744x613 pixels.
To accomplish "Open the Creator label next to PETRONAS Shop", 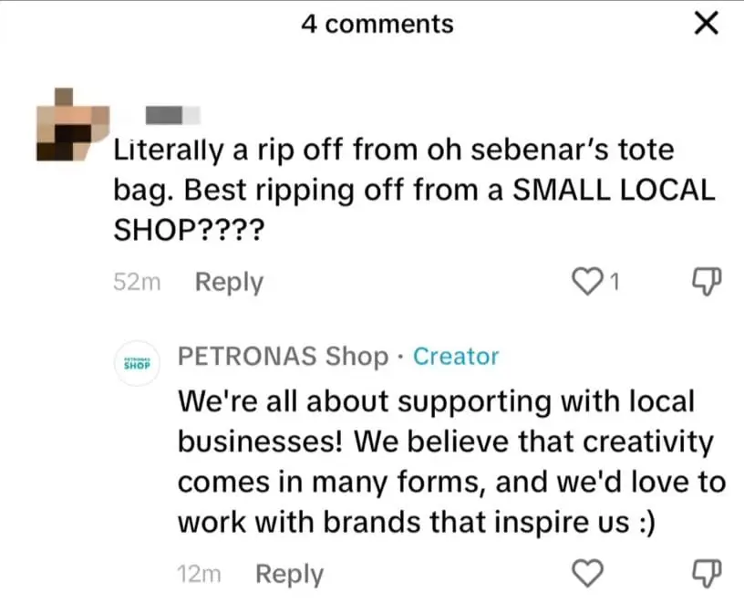I will click(456, 357).
